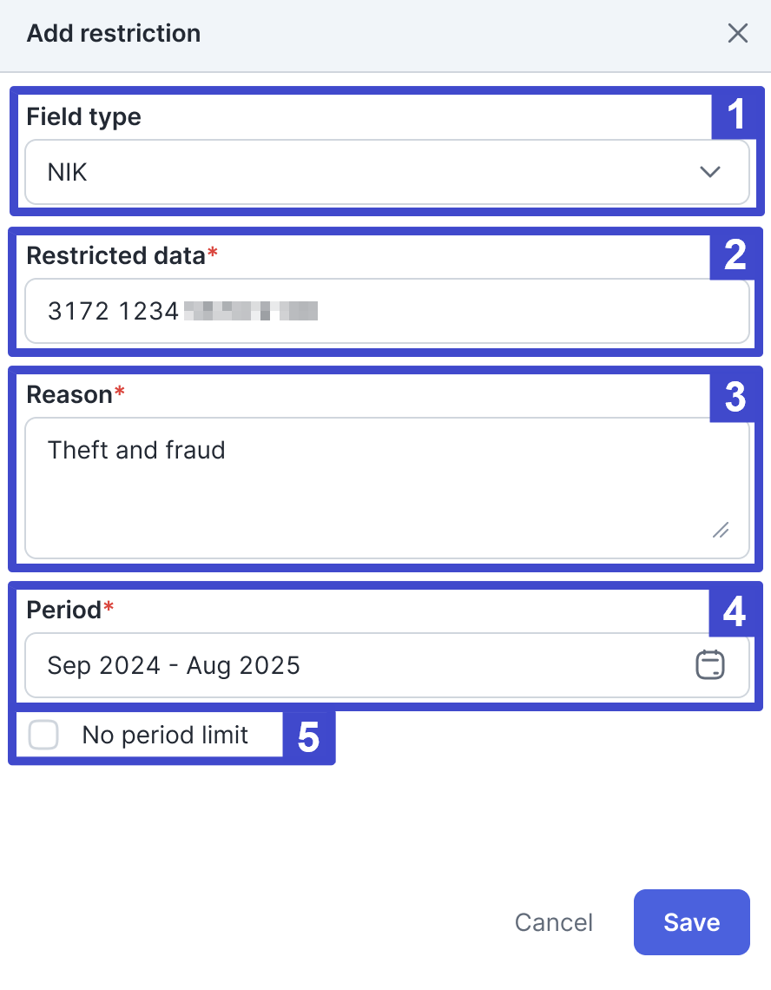Screen dimensions: 771x990
Task: Open the Field type dropdown showing NIK
Action: (387, 172)
